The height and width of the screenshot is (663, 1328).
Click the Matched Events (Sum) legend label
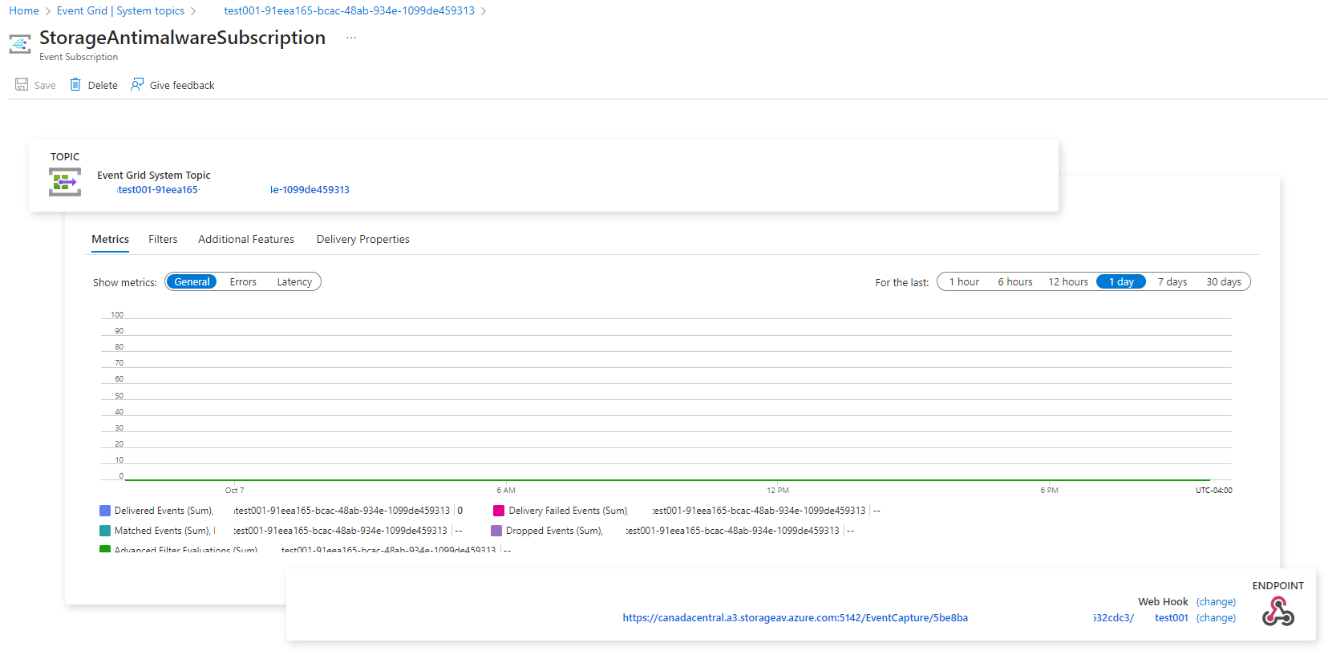[x=163, y=531]
